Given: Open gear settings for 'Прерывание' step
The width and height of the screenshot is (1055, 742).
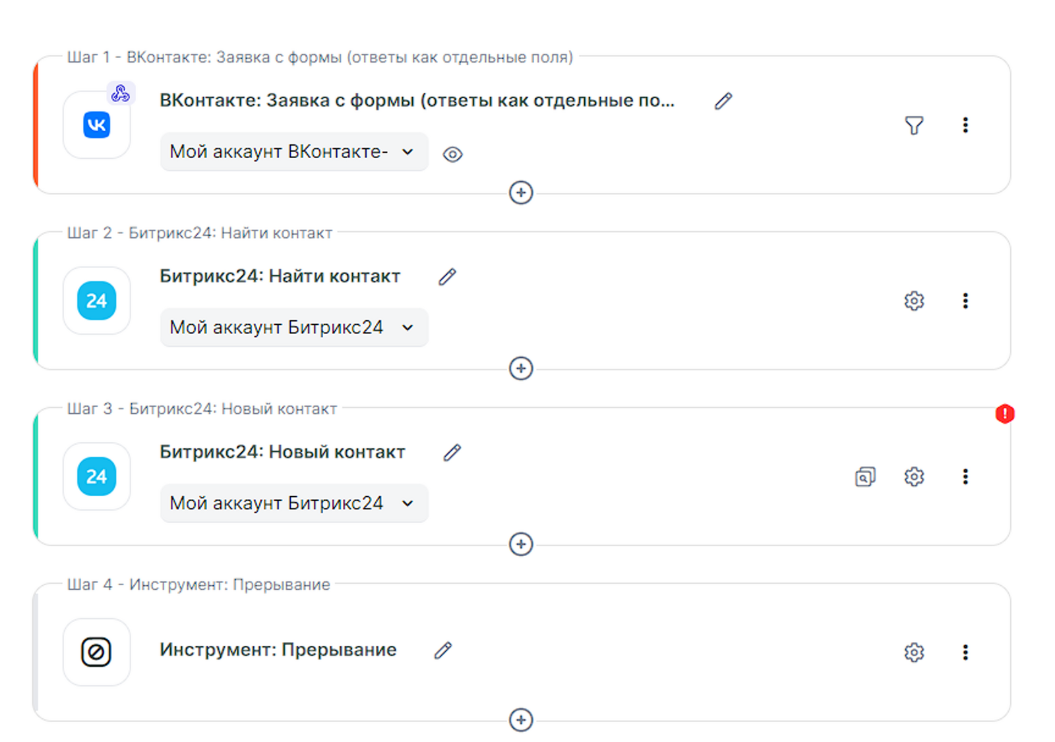Looking at the screenshot, I should pyautogui.click(x=914, y=652).
